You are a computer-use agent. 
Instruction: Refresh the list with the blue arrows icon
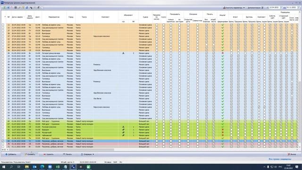tap(27, 8)
